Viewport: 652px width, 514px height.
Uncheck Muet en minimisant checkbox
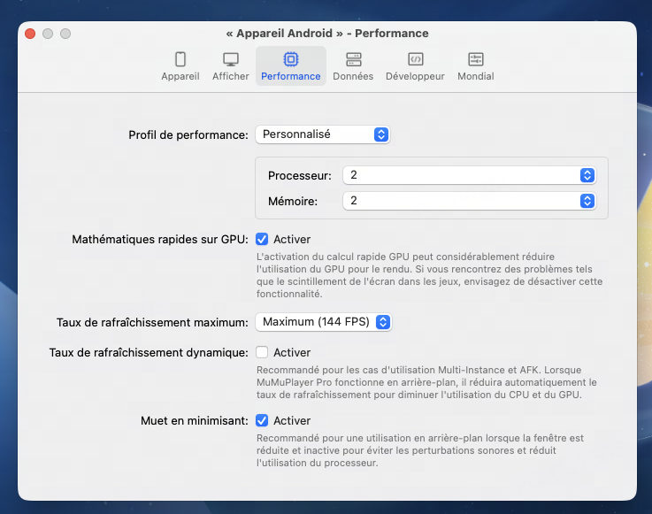(262, 420)
